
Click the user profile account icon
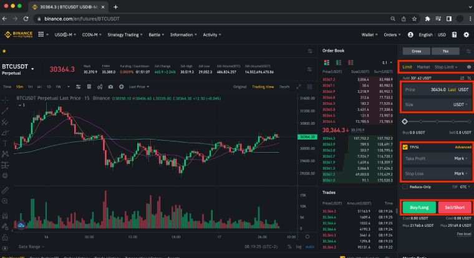click(410, 35)
